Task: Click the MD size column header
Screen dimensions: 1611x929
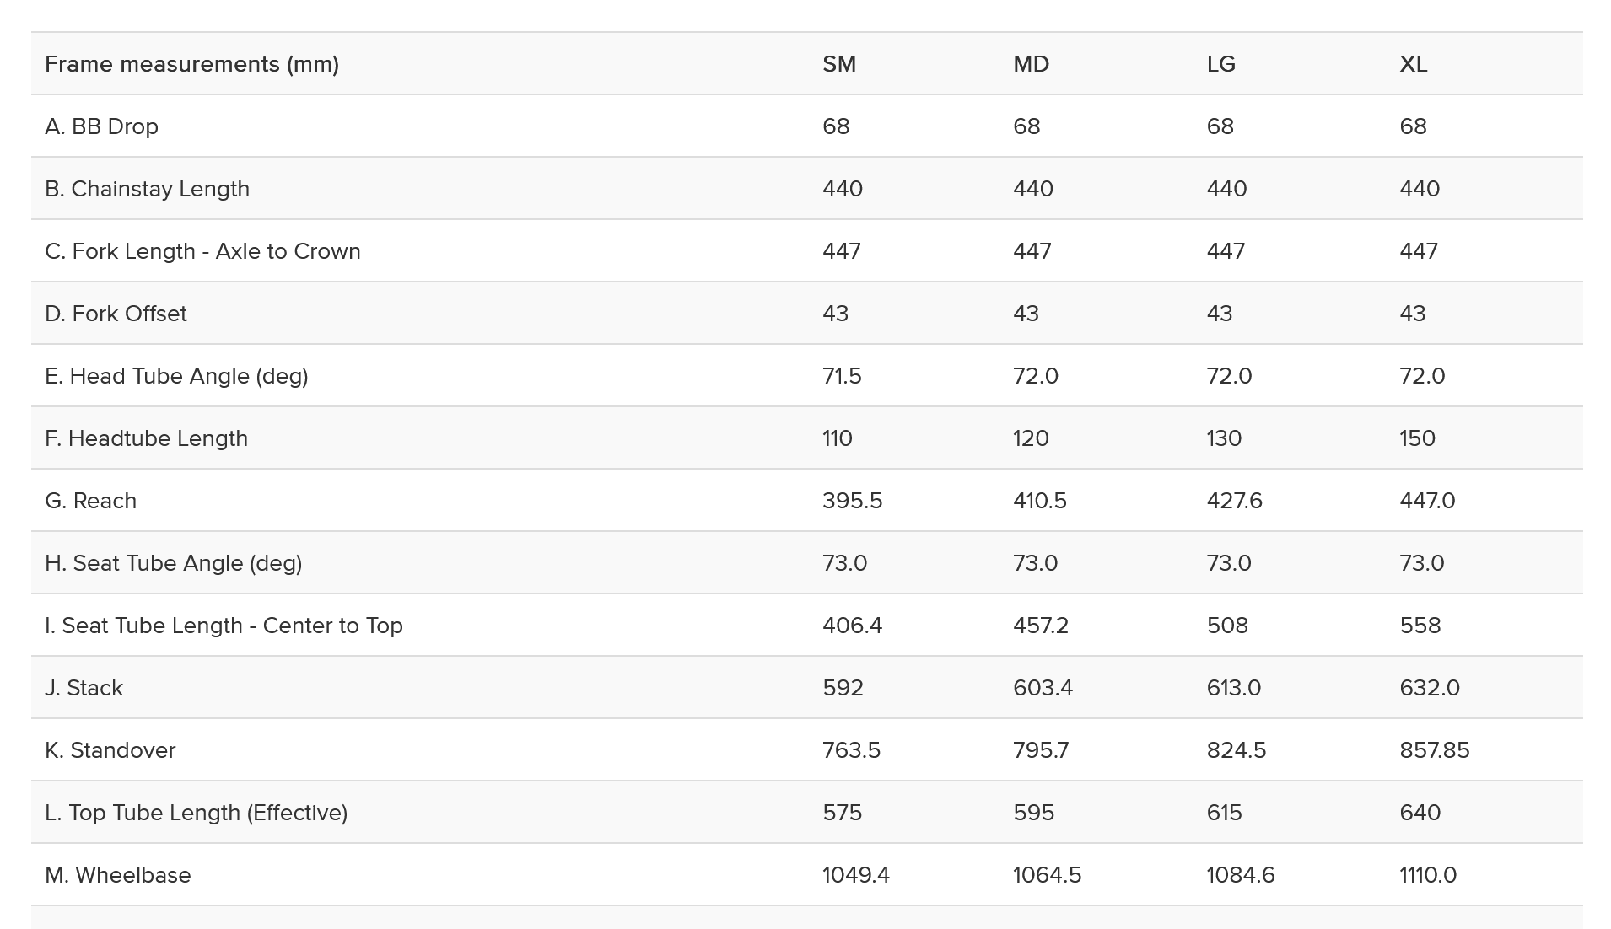Action: 1031,64
